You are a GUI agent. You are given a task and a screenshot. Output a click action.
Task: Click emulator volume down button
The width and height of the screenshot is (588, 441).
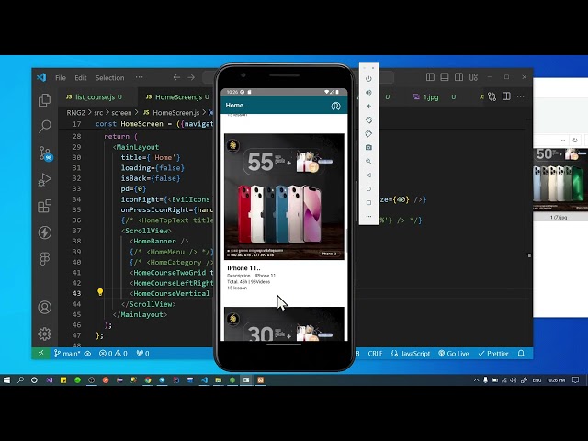(x=368, y=107)
